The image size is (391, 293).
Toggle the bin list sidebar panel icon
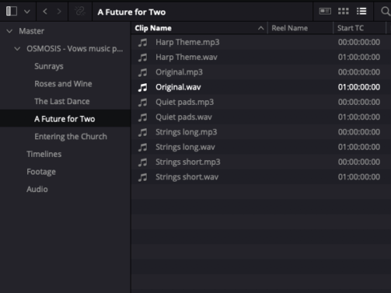[x=11, y=11]
